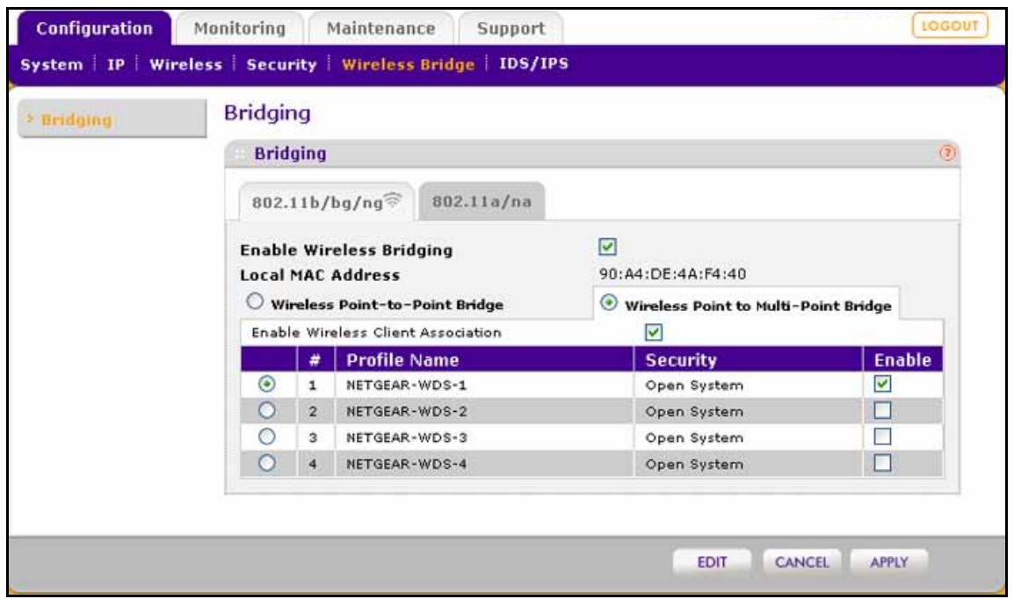The height and width of the screenshot is (599, 1014).
Task: Click Open System in NETGEAR-WDS-2 row
Action: pos(694,412)
